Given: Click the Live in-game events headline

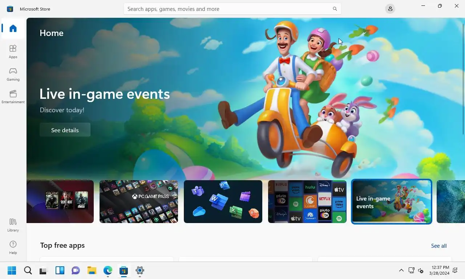Looking at the screenshot, I should tap(105, 94).
